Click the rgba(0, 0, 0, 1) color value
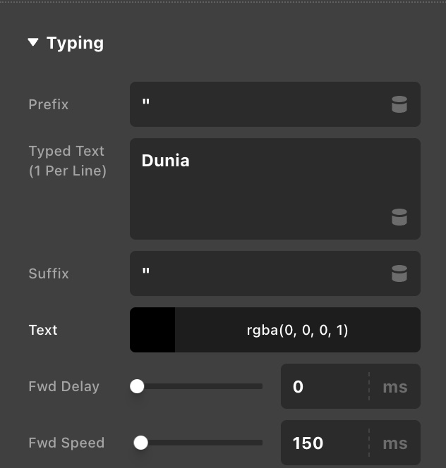This screenshot has height=468, width=446. [297, 330]
